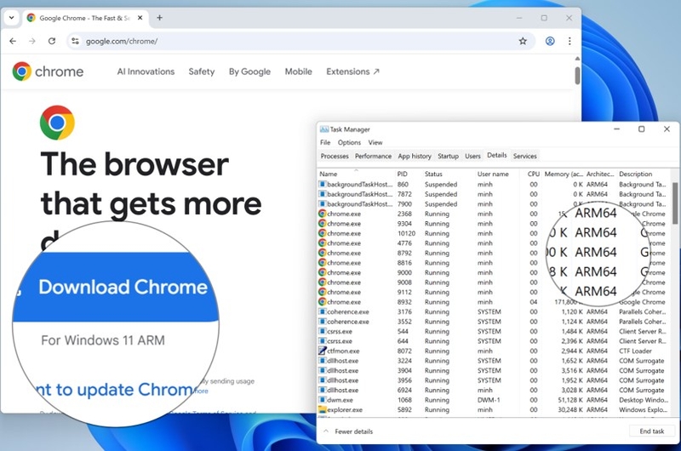Bookmark this page with the star icon
The height and width of the screenshot is (451, 681).
[523, 41]
